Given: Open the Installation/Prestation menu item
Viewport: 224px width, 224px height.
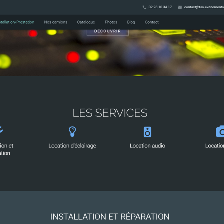Looking at the screenshot, I should pyautogui.click(x=17, y=22).
